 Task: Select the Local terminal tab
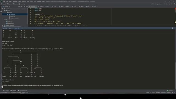pyautogui.click(x=10, y=28)
